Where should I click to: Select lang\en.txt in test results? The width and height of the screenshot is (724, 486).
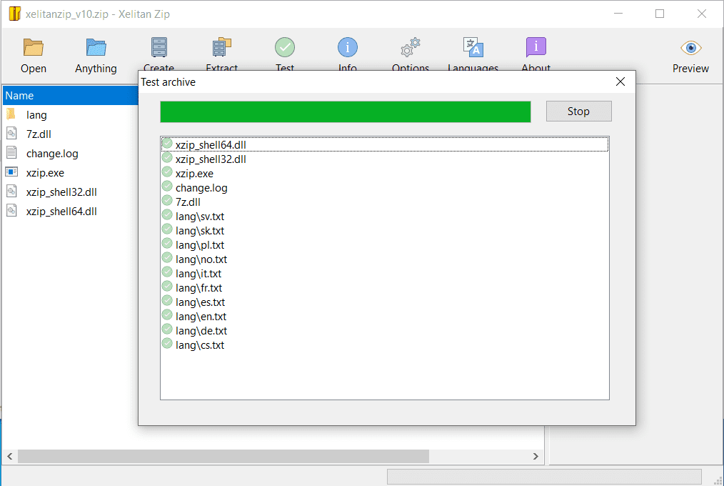[x=201, y=317]
